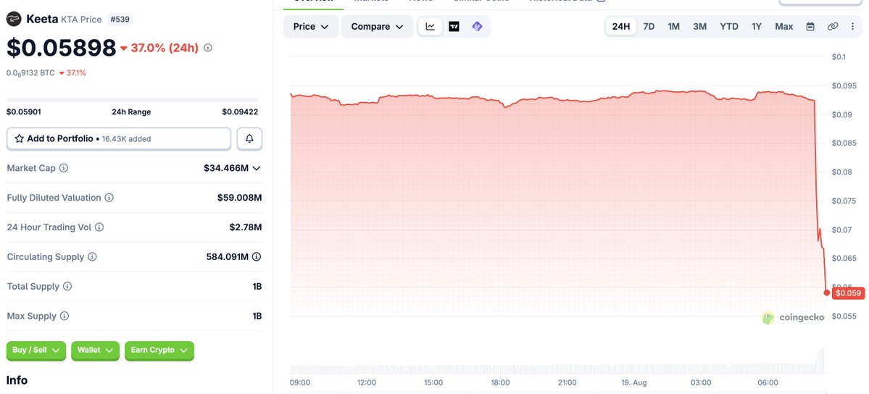Show Fully Diluted Valuation info icon
869x394 pixels.
pyautogui.click(x=109, y=198)
